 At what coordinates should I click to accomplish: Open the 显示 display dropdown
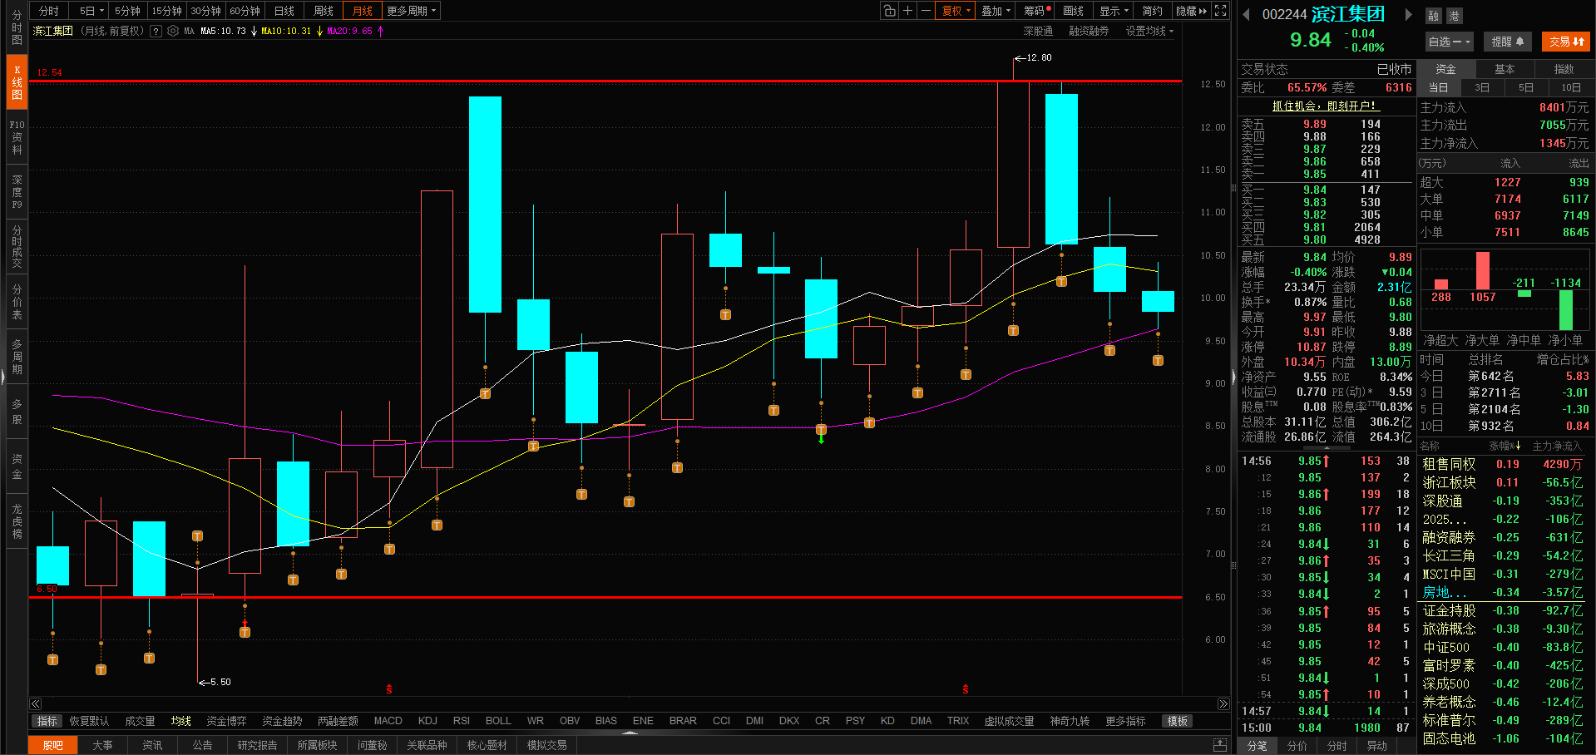(x=1114, y=11)
